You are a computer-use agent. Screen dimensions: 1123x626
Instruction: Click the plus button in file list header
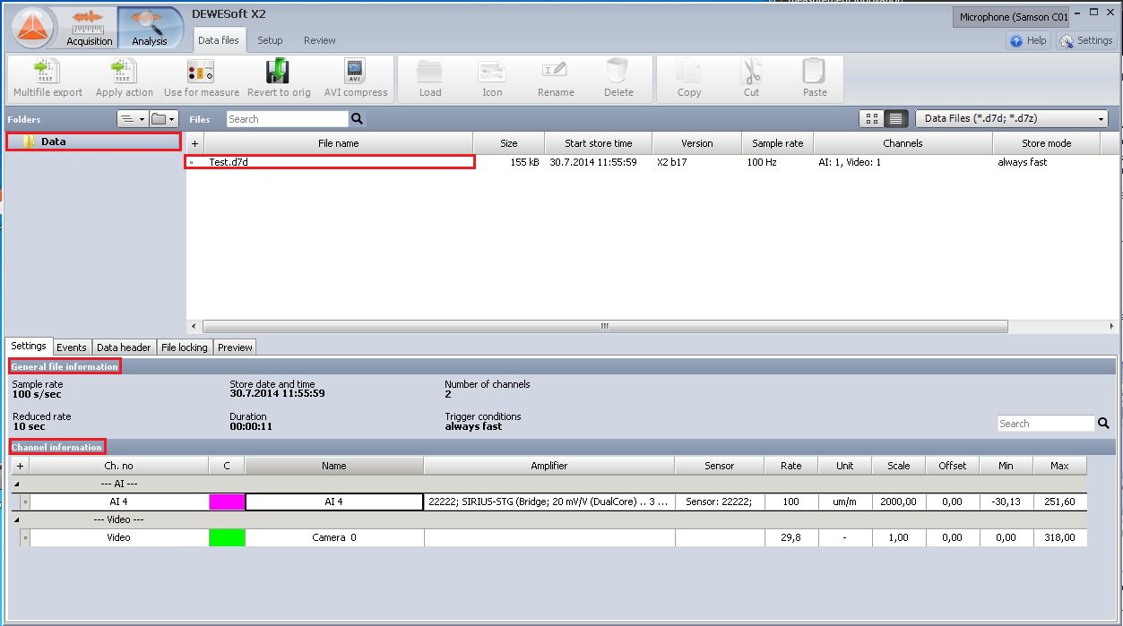[195, 143]
